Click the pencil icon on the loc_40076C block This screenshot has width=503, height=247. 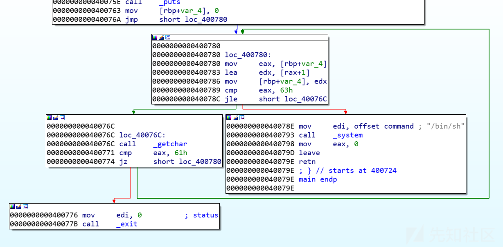(x=56, y=118)
